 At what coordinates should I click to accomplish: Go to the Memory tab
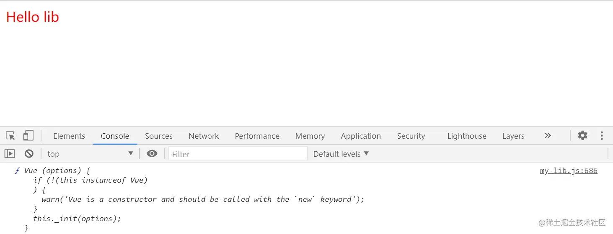pos(310,136)
